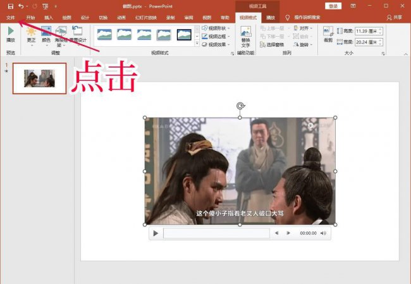Open the 绘图 (Draw) tab
The width and height of the screenshot is (411, 284).
(67, 18)
